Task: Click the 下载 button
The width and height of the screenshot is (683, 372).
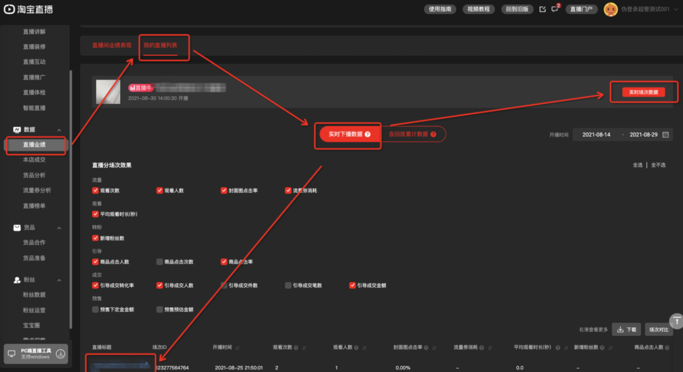Action: tap(626, 329)
